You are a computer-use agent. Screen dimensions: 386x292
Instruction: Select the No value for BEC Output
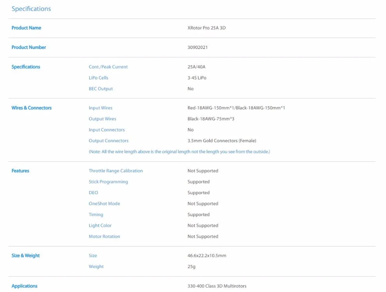pos(191,89)
